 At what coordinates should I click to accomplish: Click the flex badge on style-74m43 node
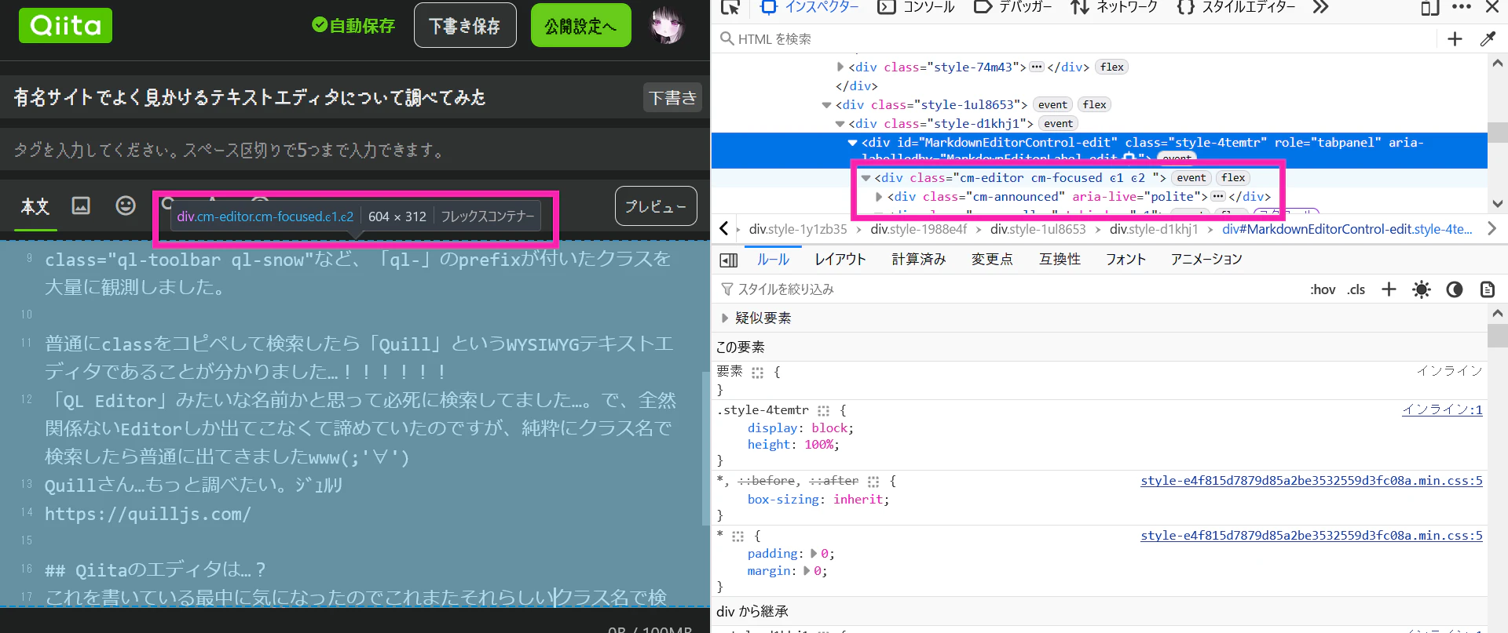tap(1111, 67)
